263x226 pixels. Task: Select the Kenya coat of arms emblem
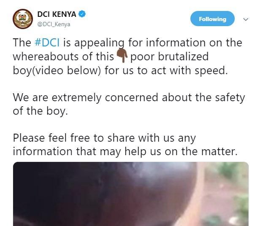coord(23,19)
